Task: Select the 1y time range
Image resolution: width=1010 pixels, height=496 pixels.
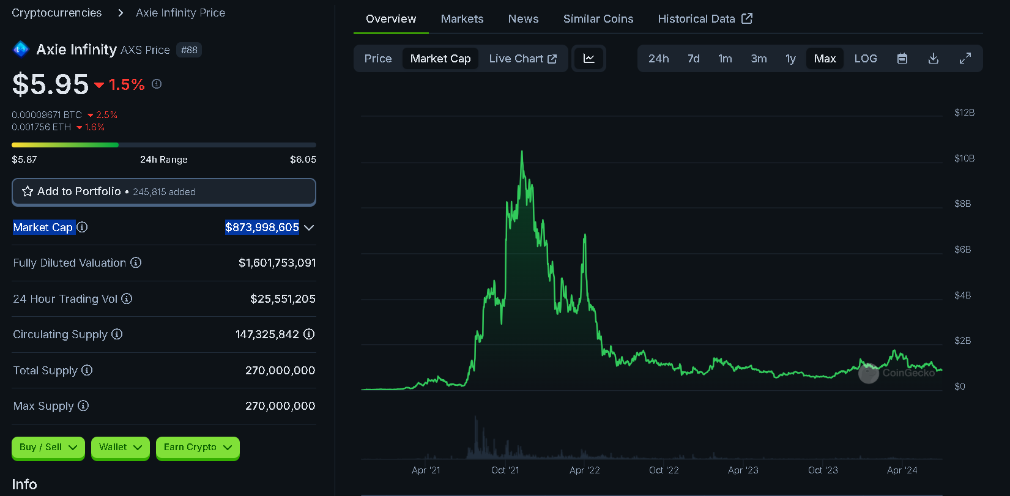Action: (x=790, y=59)
